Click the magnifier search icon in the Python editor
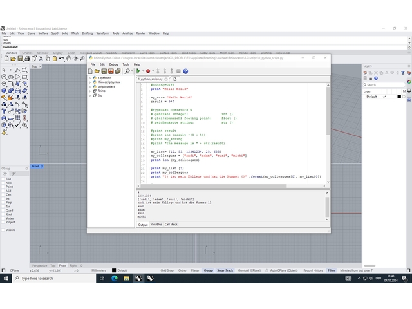412x309 pixels. pos(127,71)
